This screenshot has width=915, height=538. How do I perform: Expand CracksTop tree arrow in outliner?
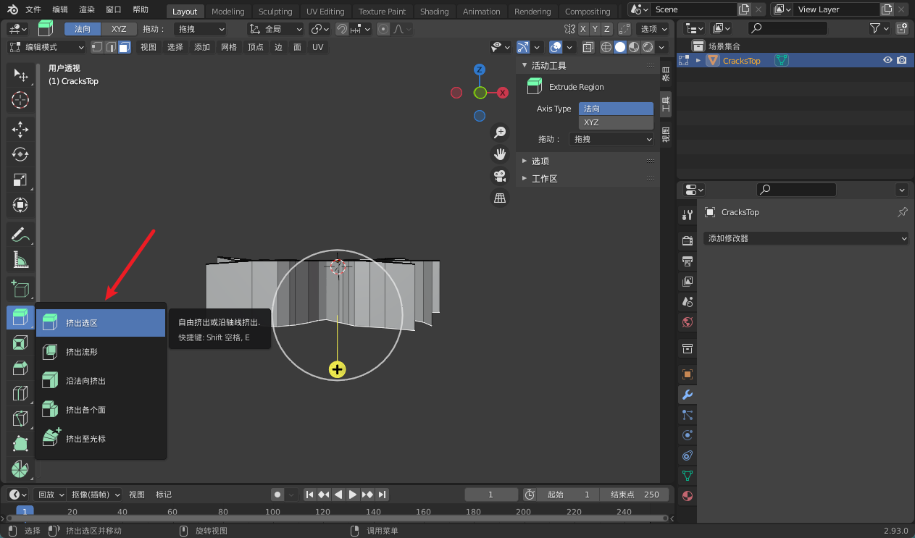(x=698, y=61)
